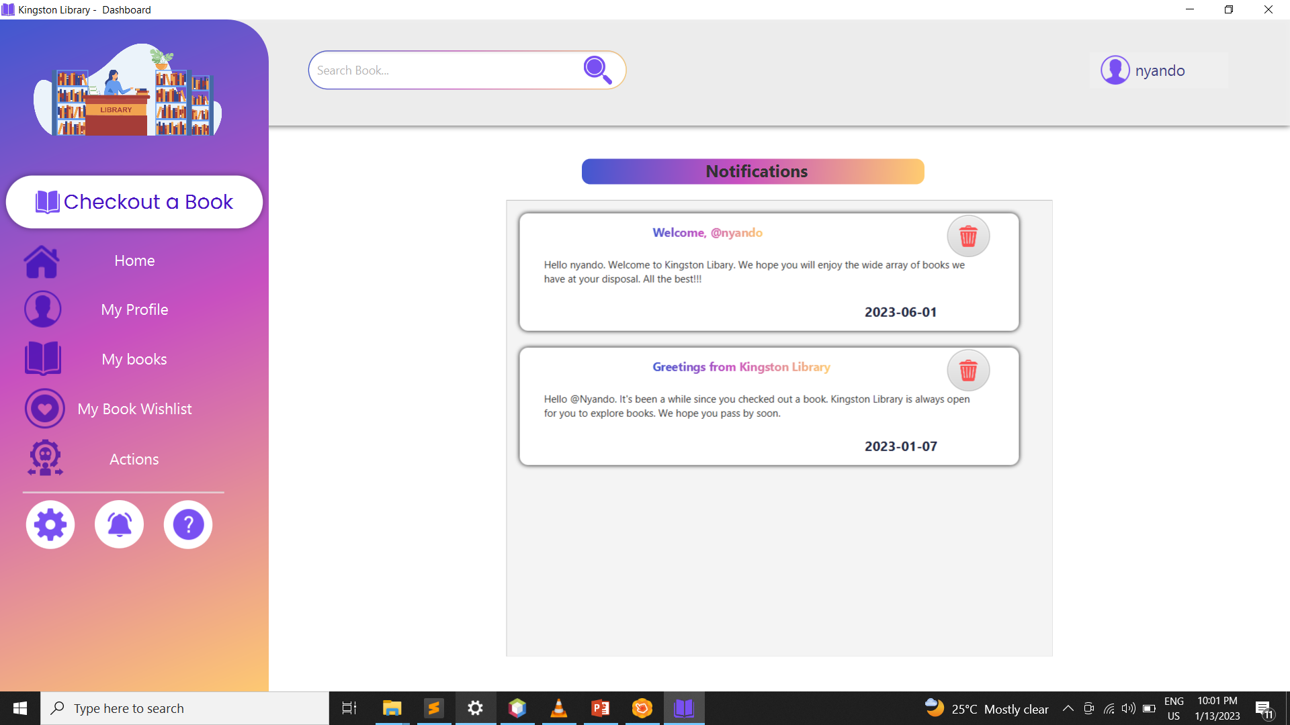Click the Home navigation item

(x=134, y=260)
